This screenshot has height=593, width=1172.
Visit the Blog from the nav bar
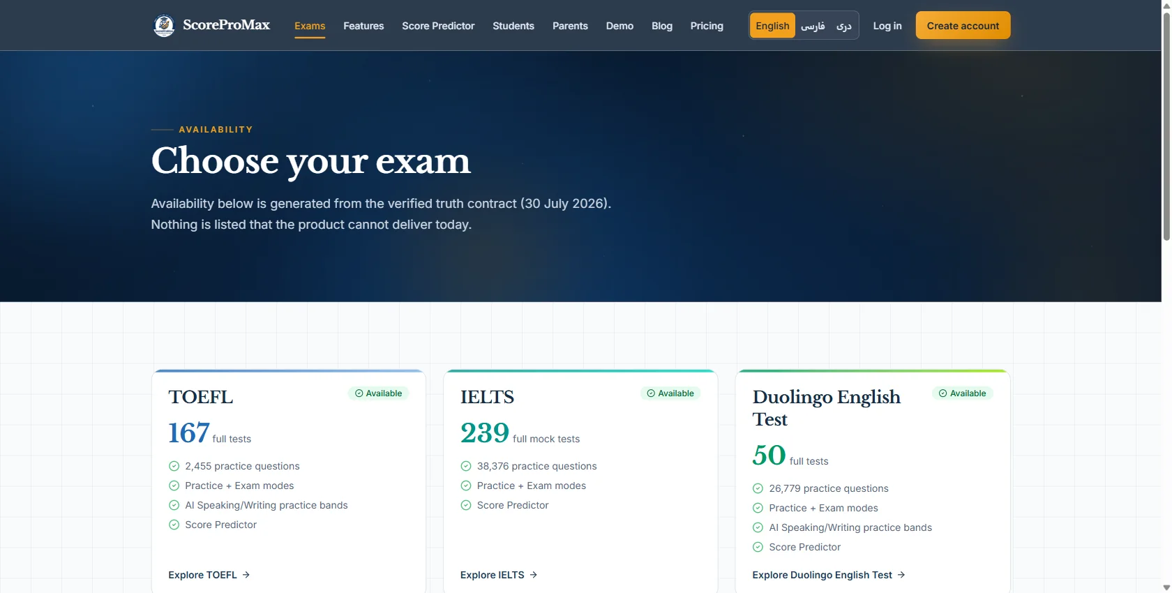[x=662, y=26]
